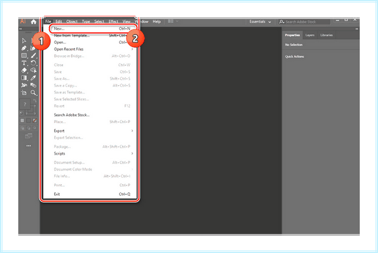This screenshot has height=253, width=378.
Task: Expand the Scripts submenu arrow
Action: pyautogui.click(x=132, y=153)
